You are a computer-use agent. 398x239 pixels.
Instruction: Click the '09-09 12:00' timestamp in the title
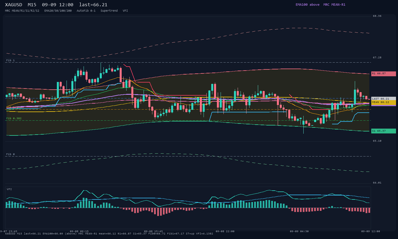point(58,5)
